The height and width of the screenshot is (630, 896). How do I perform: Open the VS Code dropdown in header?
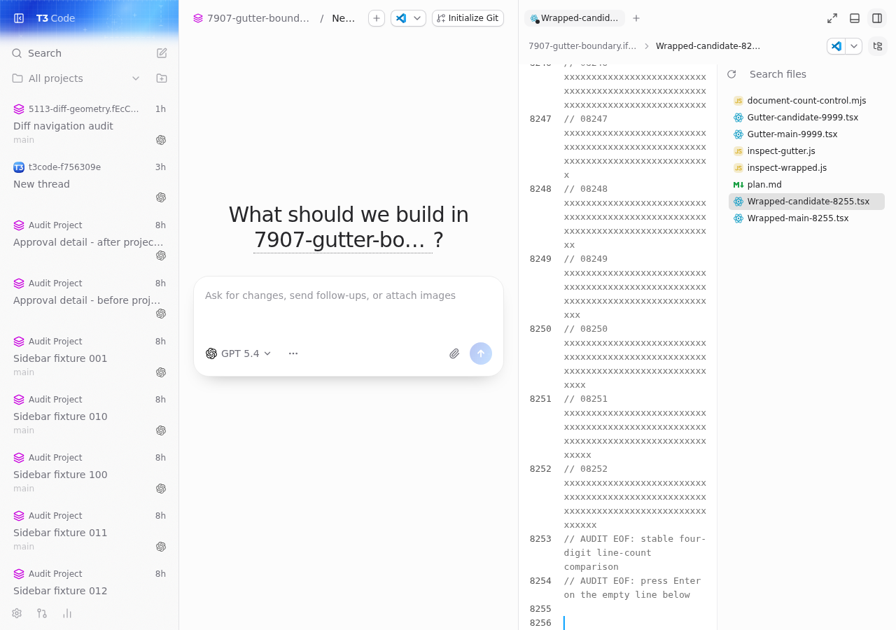[x=418, y=18]
